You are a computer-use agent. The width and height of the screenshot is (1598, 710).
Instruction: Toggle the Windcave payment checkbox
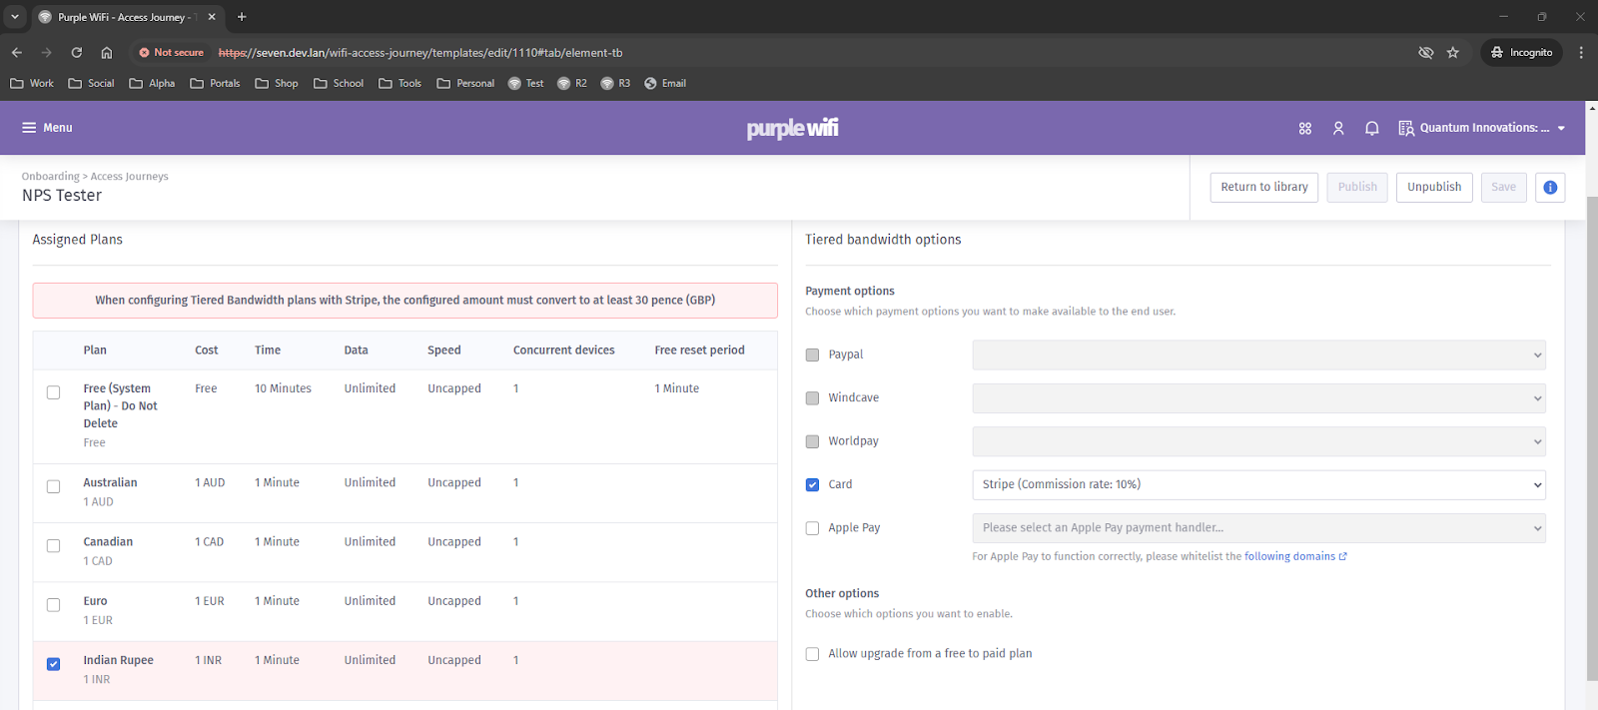point(812,397)
